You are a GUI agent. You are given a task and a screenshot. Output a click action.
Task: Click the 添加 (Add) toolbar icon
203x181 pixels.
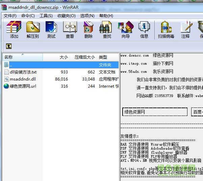pyautogui.click(x=14, y=29)
